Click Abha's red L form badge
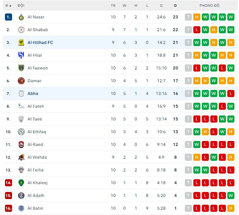This screenshot has height=215, width=239. (x=231, y=94)
